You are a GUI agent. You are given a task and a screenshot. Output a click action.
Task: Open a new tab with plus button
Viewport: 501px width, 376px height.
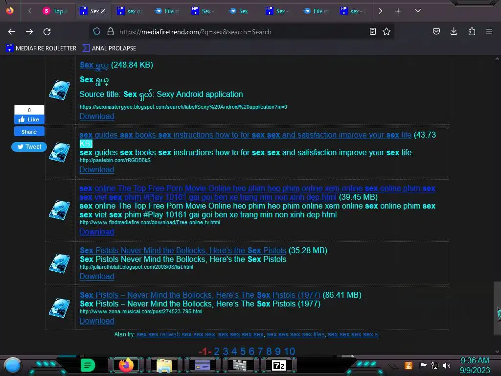(x=398, y=11)
